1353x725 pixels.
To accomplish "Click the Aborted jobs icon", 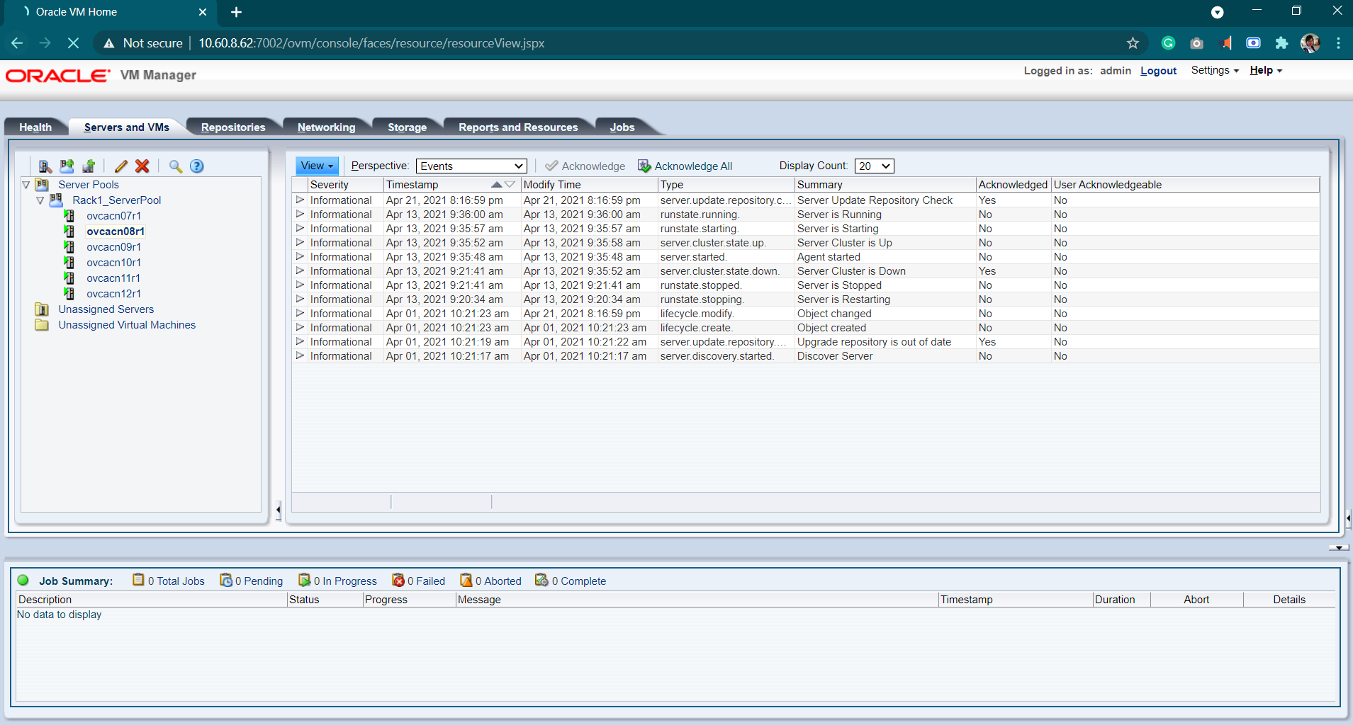I will point(466,581).
